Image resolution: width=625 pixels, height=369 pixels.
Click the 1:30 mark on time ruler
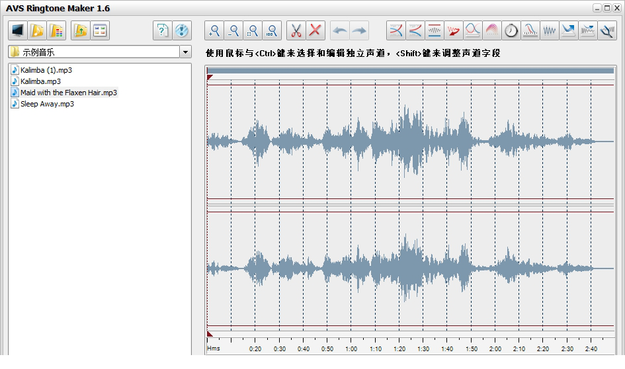click(423, 348)
